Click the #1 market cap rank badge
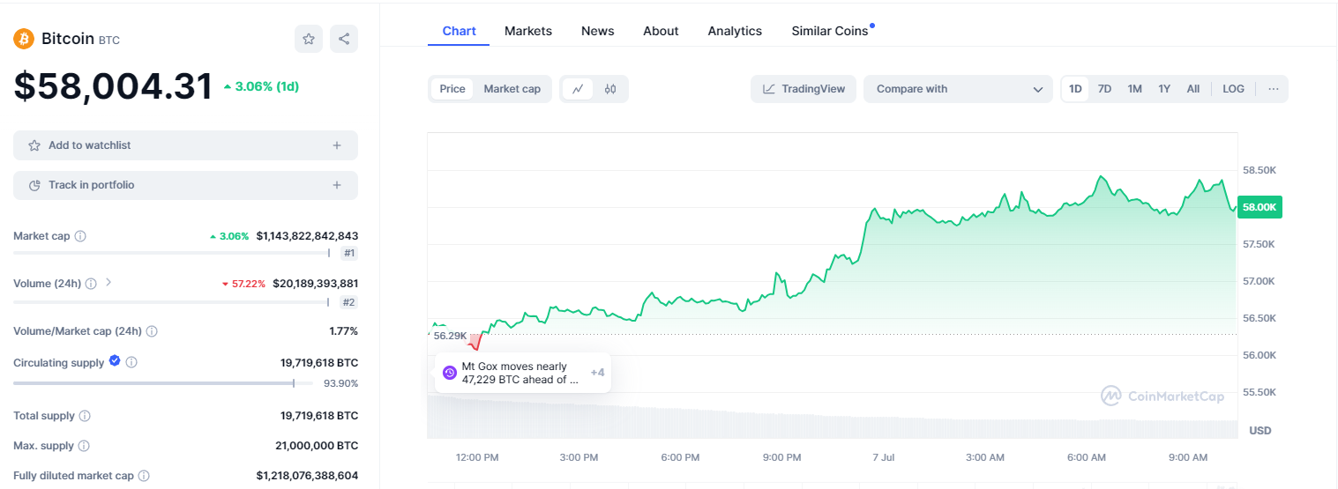1338x489 pixels. [x=349, y=253]
